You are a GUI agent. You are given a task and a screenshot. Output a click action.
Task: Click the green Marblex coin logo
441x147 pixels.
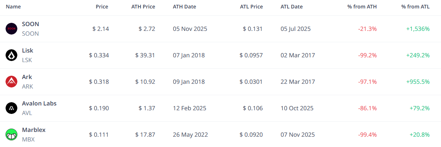coord(11,135)
